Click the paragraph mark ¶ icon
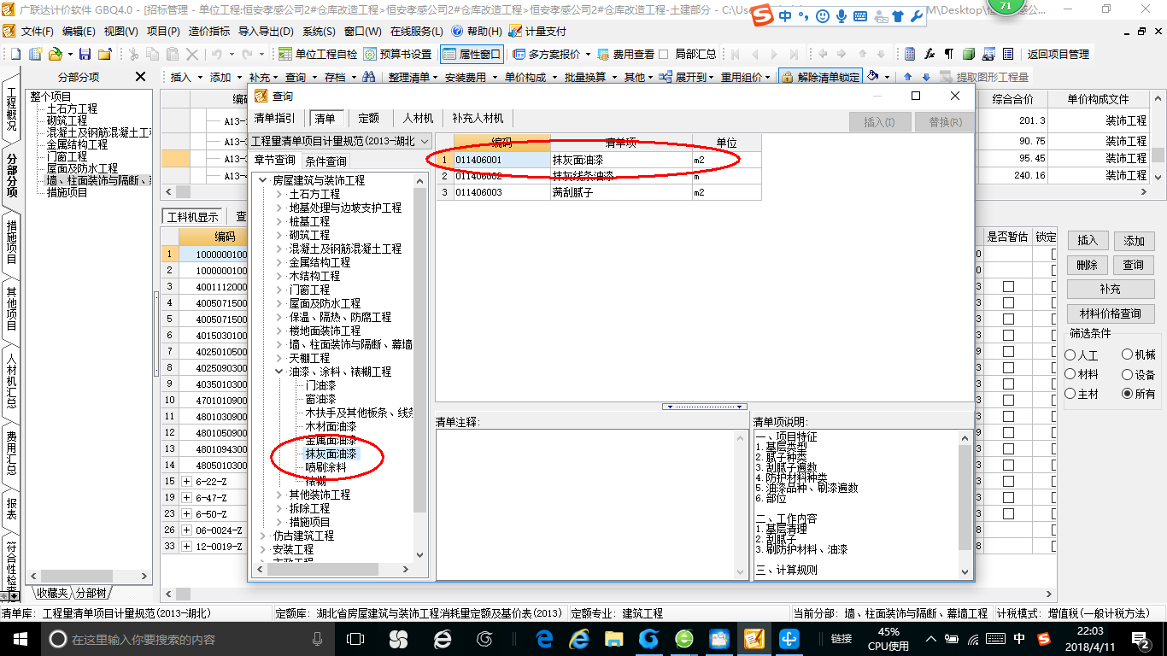This screenshot has height=656, width=1167. (x=949, y=54)
